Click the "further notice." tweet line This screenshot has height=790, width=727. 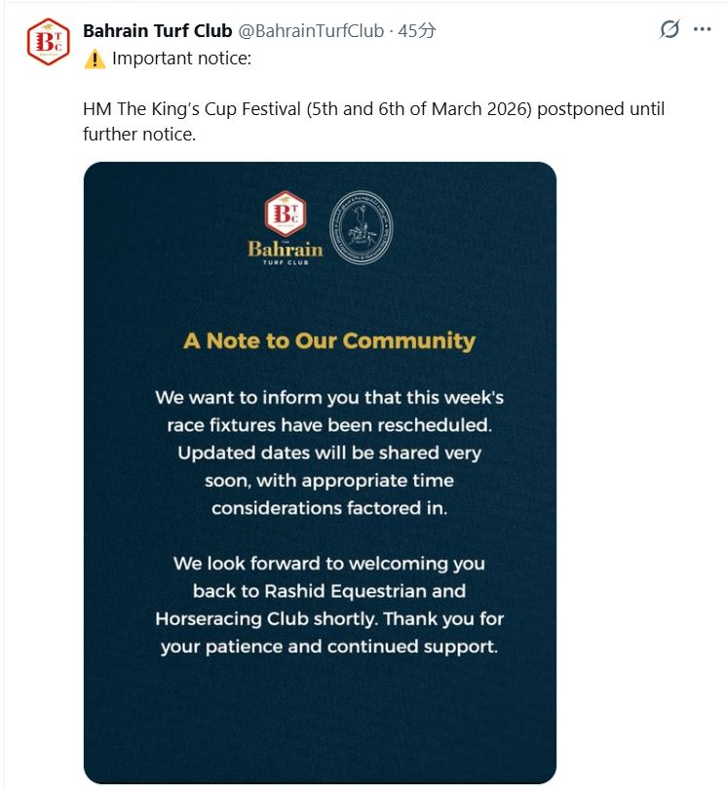(139, 135)
